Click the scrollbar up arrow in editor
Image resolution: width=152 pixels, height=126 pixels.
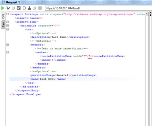click(147, 14)
